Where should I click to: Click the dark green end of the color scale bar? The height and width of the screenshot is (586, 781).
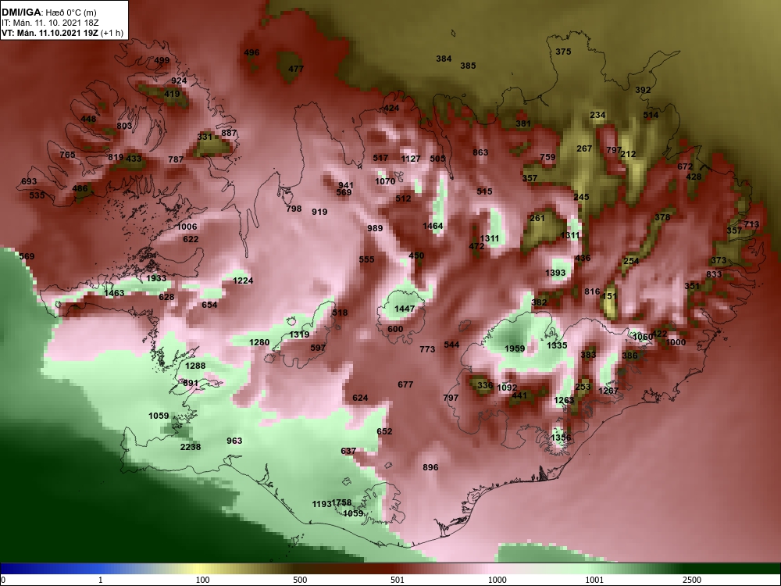[733, 569]
